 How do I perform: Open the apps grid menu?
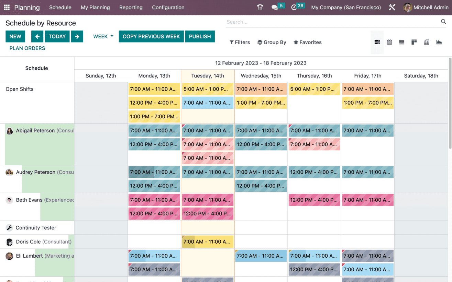[7, 7]
